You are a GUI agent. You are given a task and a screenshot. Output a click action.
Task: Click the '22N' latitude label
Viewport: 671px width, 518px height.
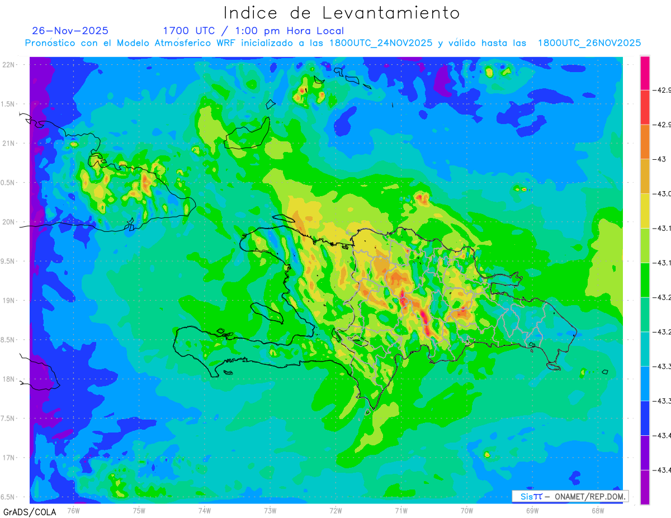click(x=9, y=65)
